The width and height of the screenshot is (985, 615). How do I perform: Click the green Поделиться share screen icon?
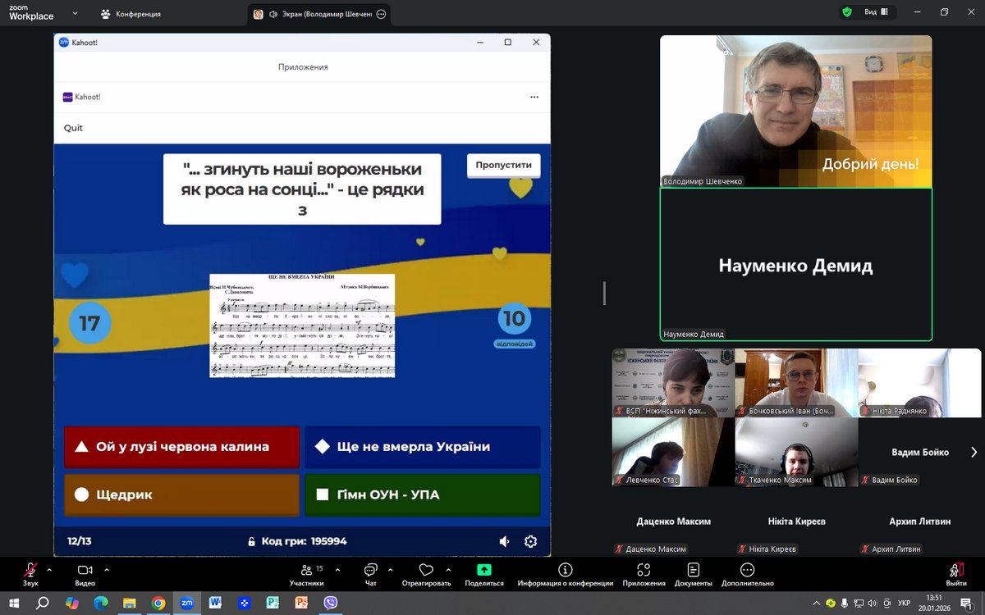tap(483, 570)
